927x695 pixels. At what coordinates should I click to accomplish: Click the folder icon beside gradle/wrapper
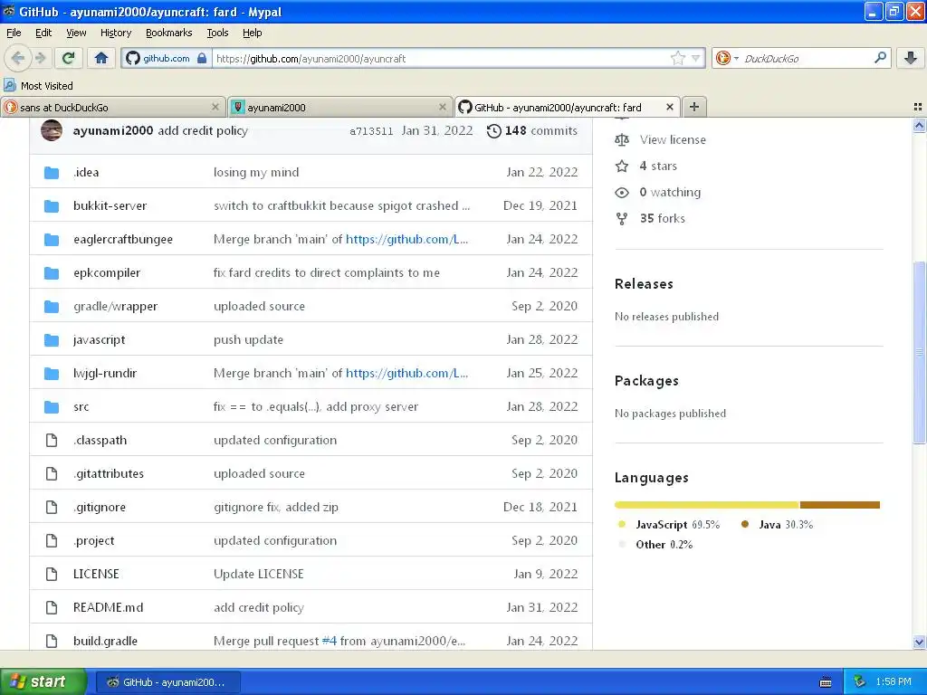point(52,306)
